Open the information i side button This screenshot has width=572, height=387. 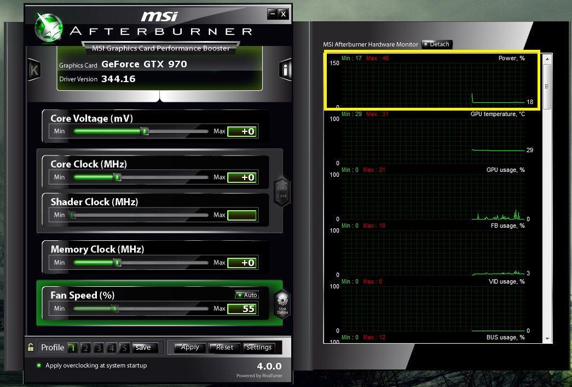(x=285, y=70)
